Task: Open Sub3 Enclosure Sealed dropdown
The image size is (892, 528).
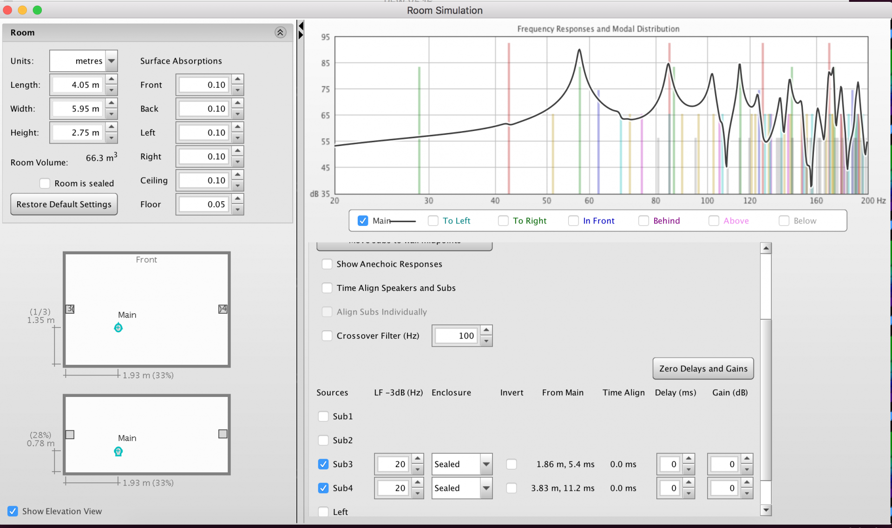Action: [x=486, y=464]
